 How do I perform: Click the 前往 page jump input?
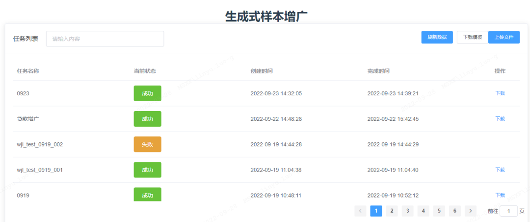coord(509,211)
